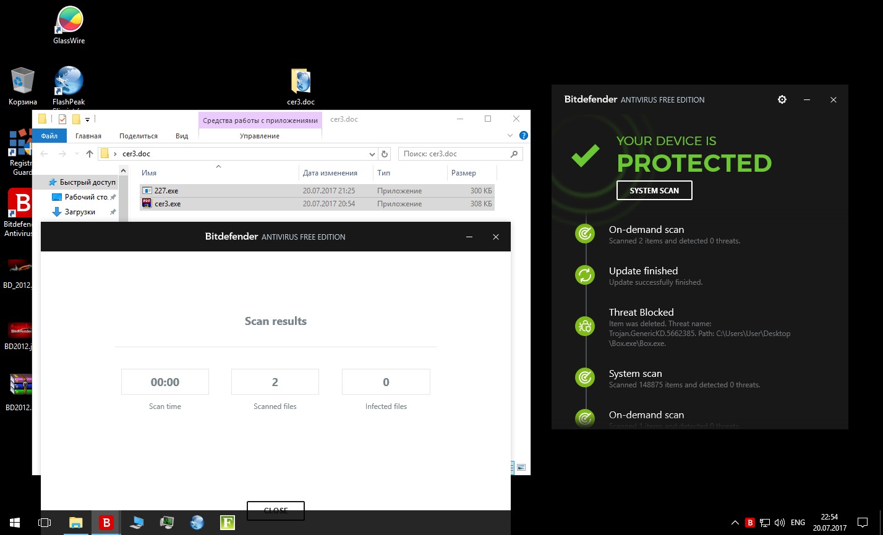Click the cer3.exe file icon
883x535 pixels.
point(147,203)
